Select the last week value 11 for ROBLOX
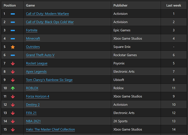Screen dimensions: 188x135 [x=174, y=88]
